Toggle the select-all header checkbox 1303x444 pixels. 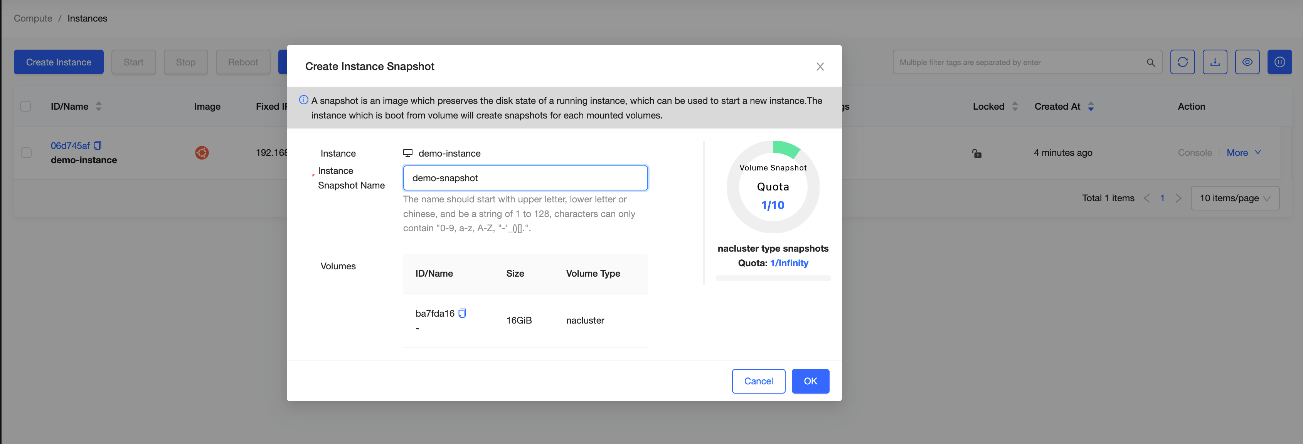pos(25,106)
